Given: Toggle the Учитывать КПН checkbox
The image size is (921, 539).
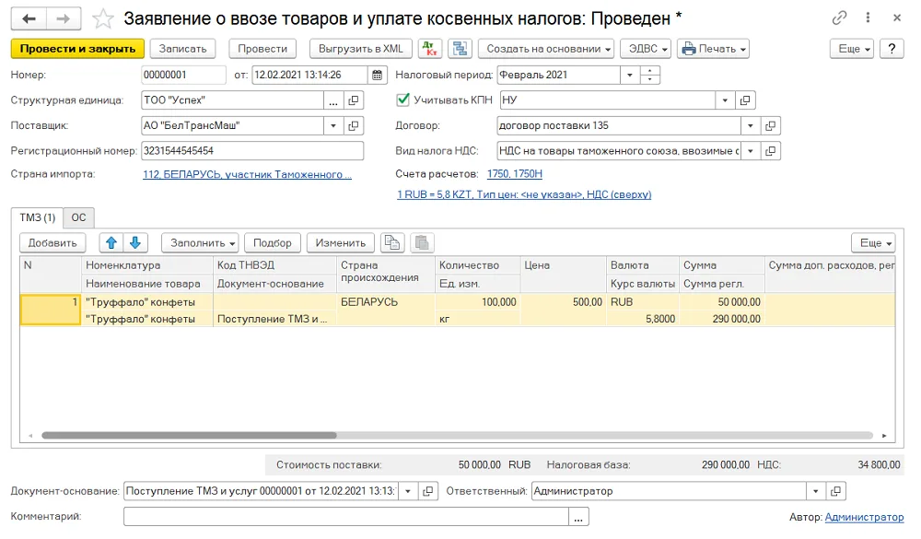Looking at the screenshot, I should (403, 100).
